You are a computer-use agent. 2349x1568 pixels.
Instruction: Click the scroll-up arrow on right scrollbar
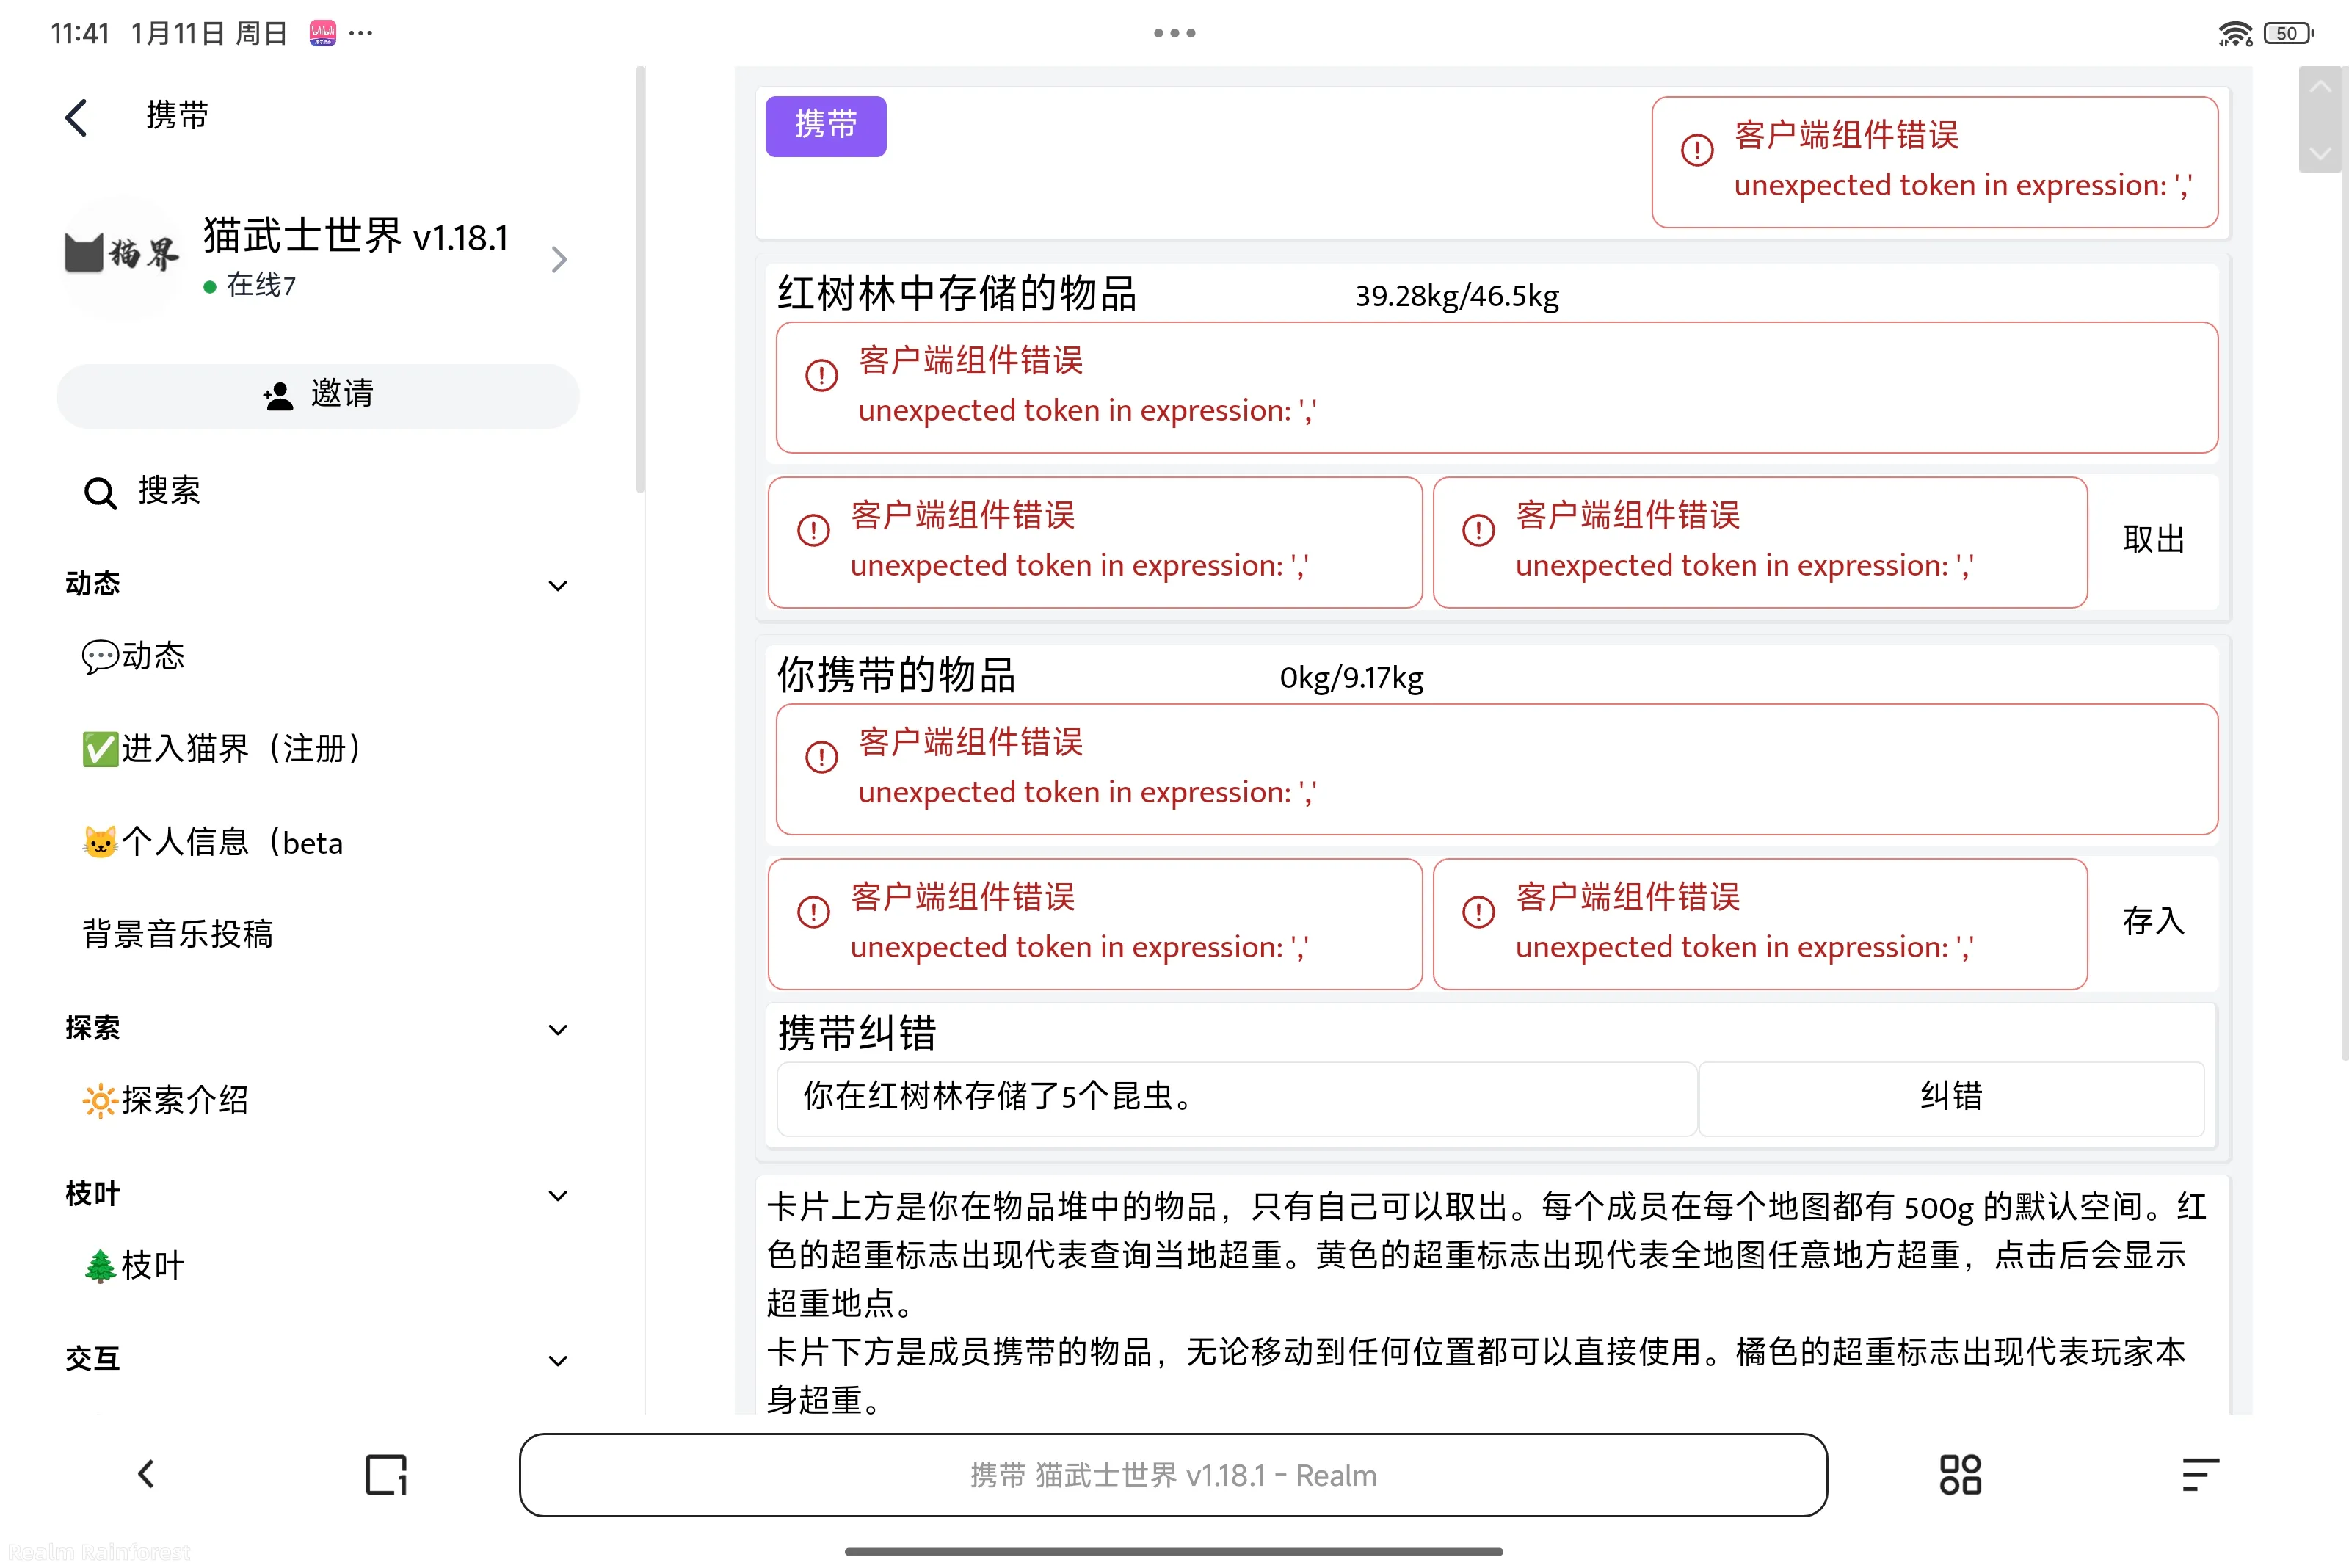pyautogui.click(x=2320, y=88)
